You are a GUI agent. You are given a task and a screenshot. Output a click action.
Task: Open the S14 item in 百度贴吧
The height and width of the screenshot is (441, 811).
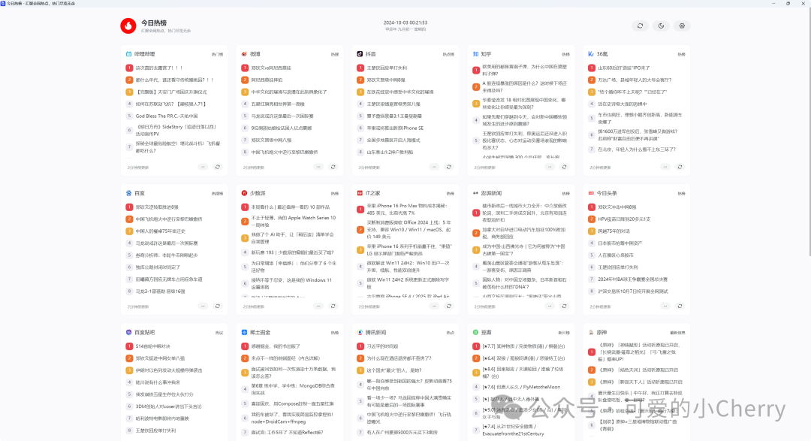tap(152, 346)
